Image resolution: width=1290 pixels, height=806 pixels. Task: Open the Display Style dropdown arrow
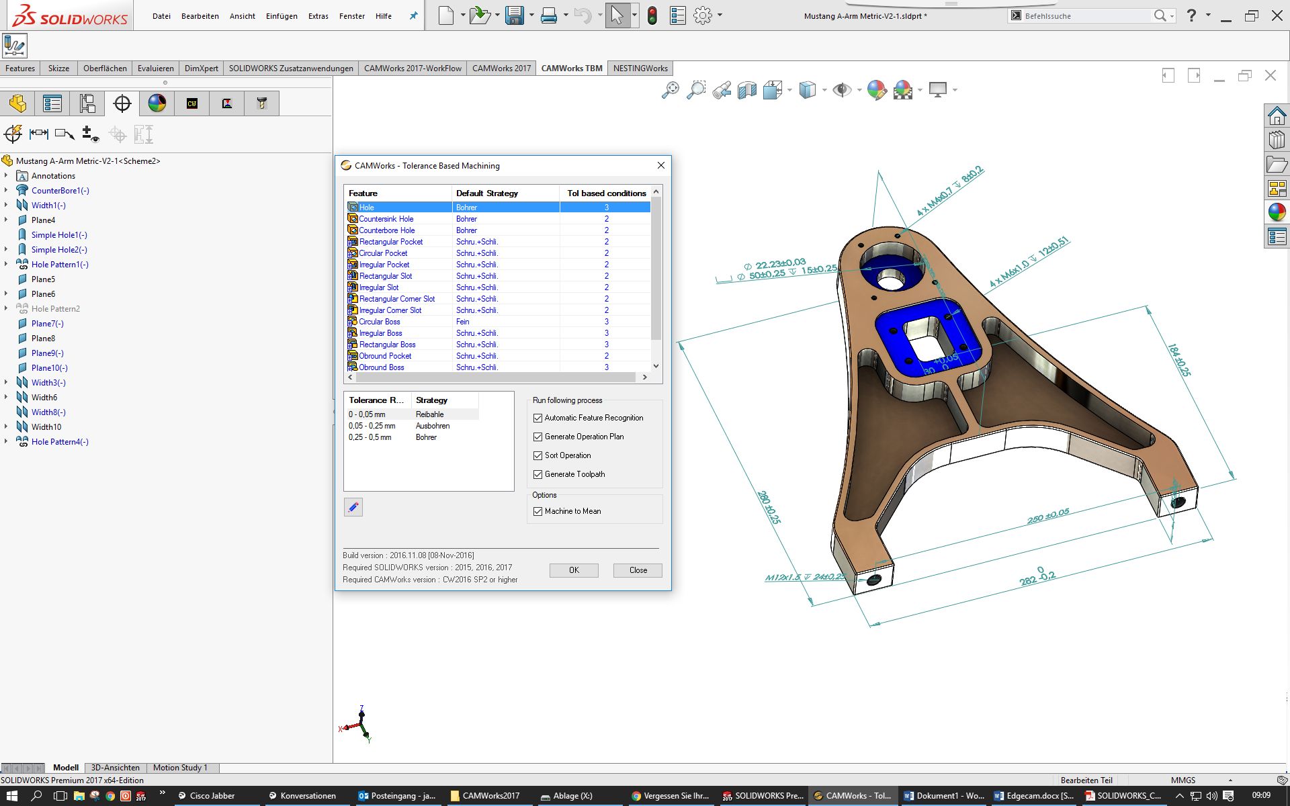[x=824, y=90]
